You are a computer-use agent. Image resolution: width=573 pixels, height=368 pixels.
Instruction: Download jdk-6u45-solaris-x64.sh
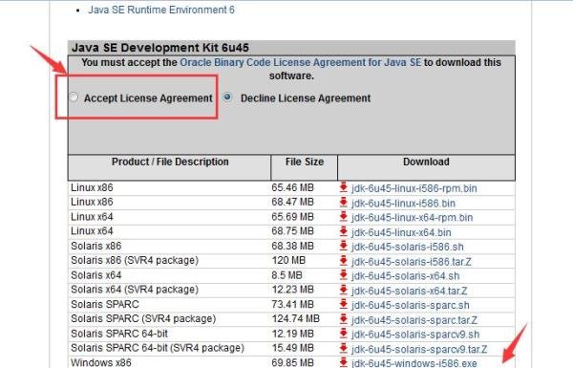point(405,276)
